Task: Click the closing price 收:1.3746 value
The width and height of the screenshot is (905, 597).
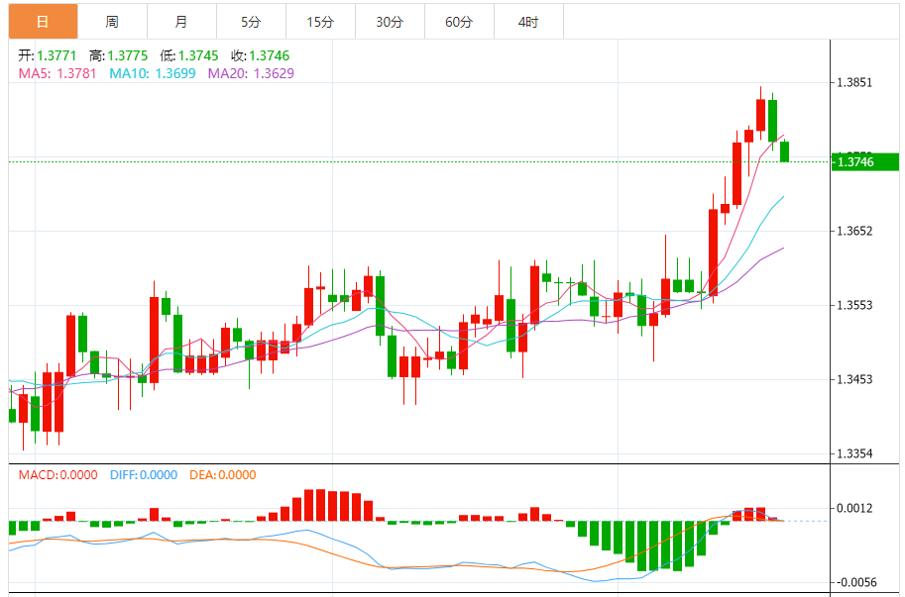Action: [261, 55]
